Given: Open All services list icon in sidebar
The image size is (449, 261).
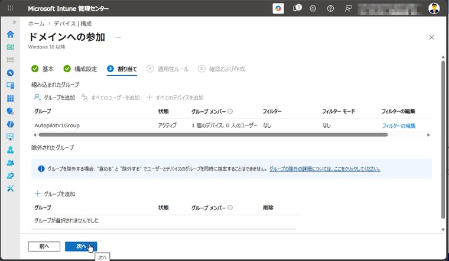Looking at the screenshot, I should click(10, 60).
